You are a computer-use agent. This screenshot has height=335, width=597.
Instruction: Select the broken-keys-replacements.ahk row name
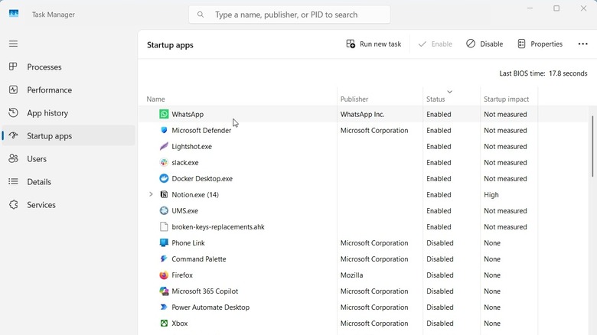[218, 227]
